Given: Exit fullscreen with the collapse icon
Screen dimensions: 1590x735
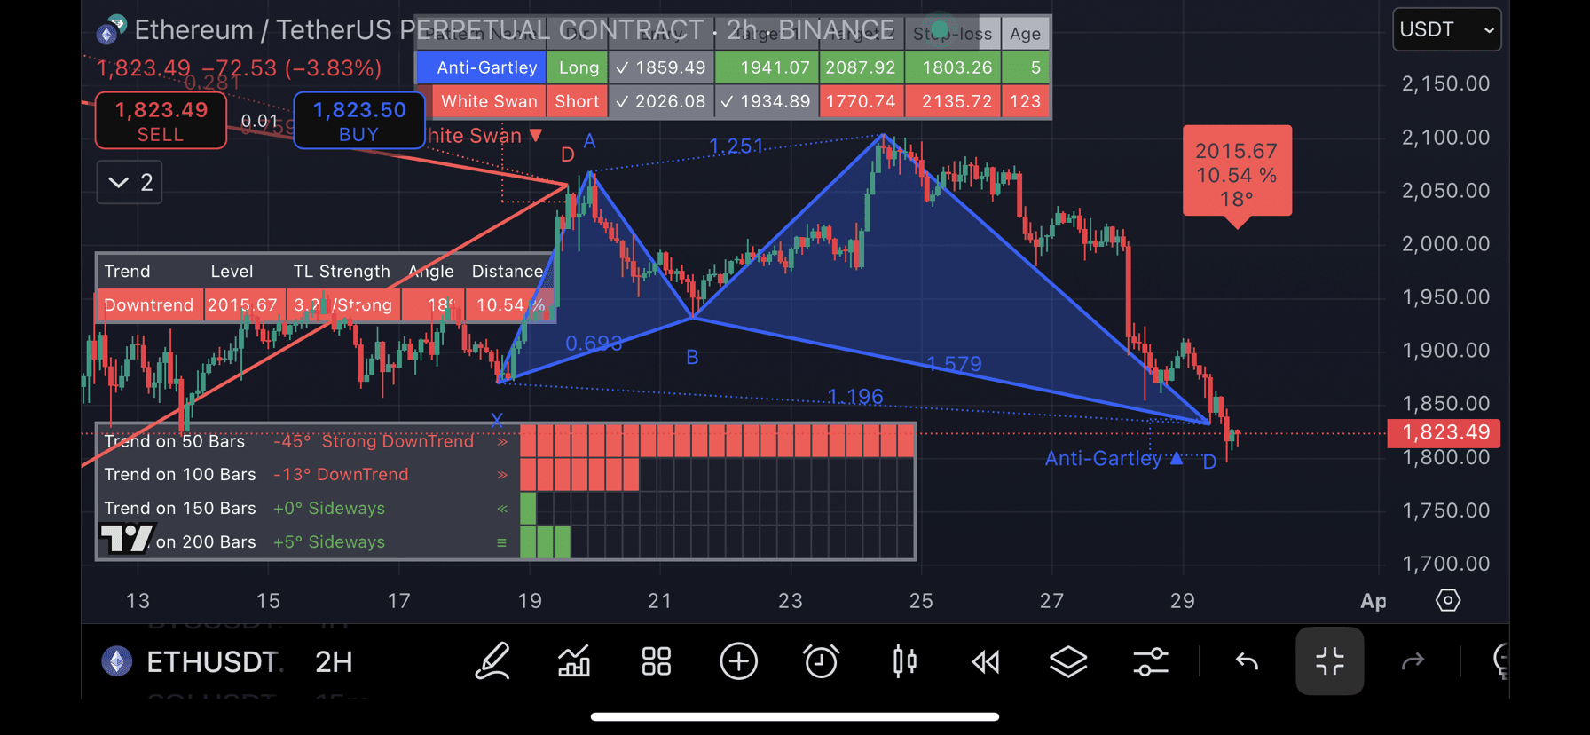Looking at the screenshot, I should click(x=1329, y=661).
